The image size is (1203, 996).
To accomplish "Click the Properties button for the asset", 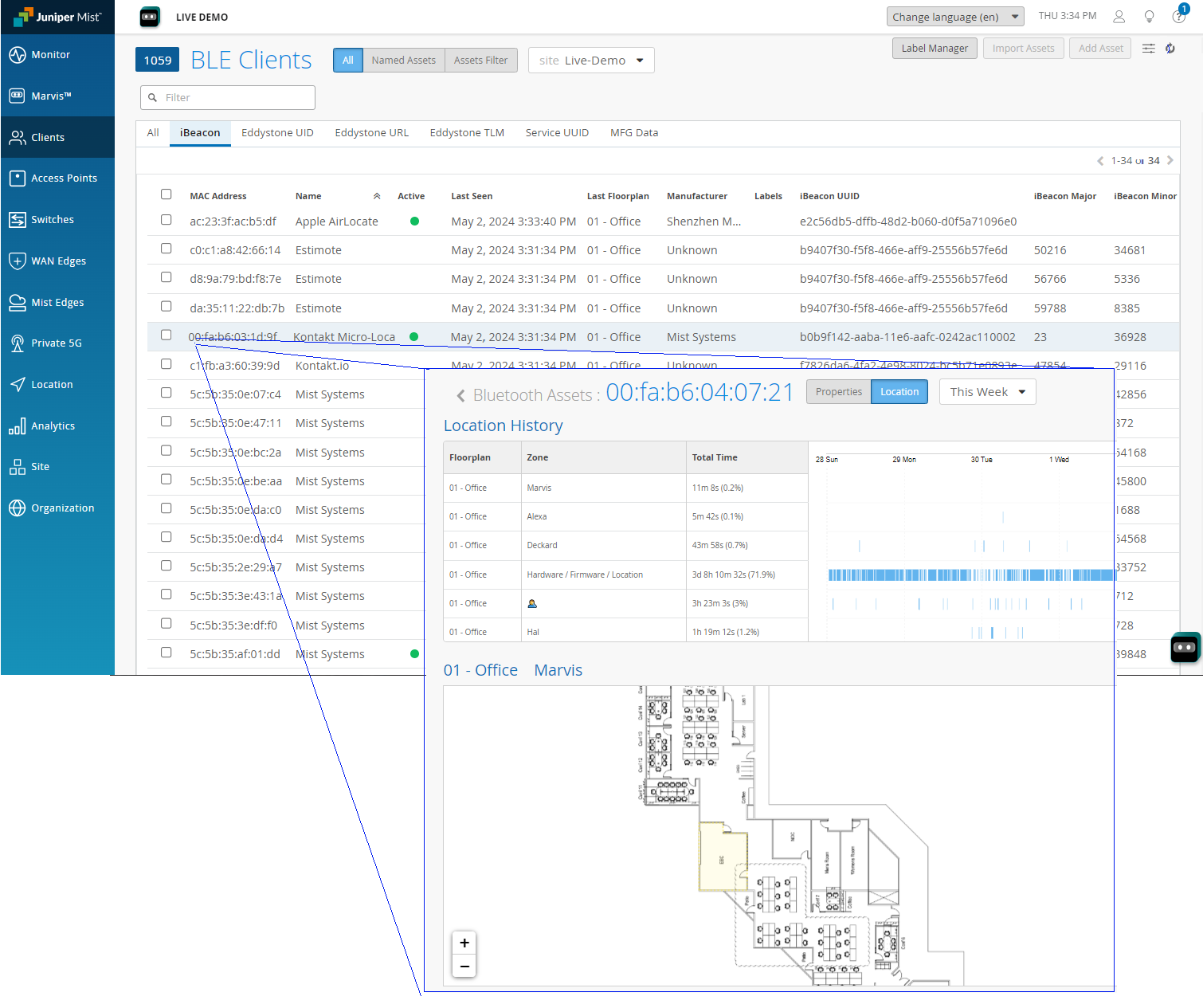I will point(838,392).
